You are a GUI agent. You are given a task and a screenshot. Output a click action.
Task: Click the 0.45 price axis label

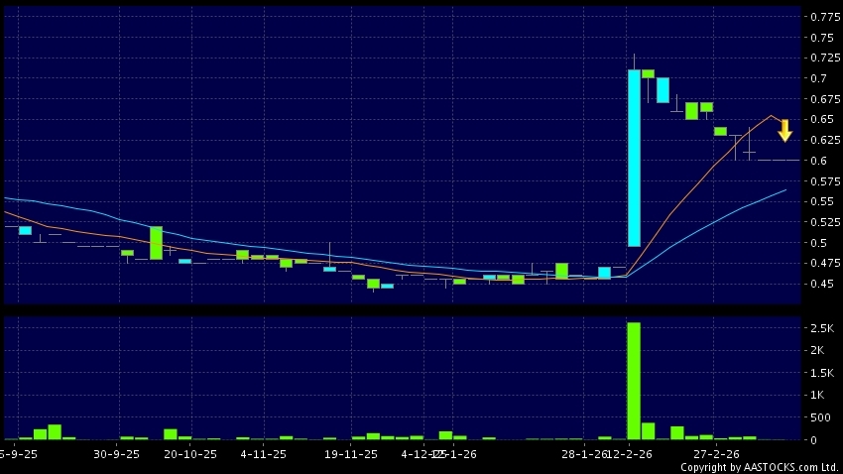(822, 285)
